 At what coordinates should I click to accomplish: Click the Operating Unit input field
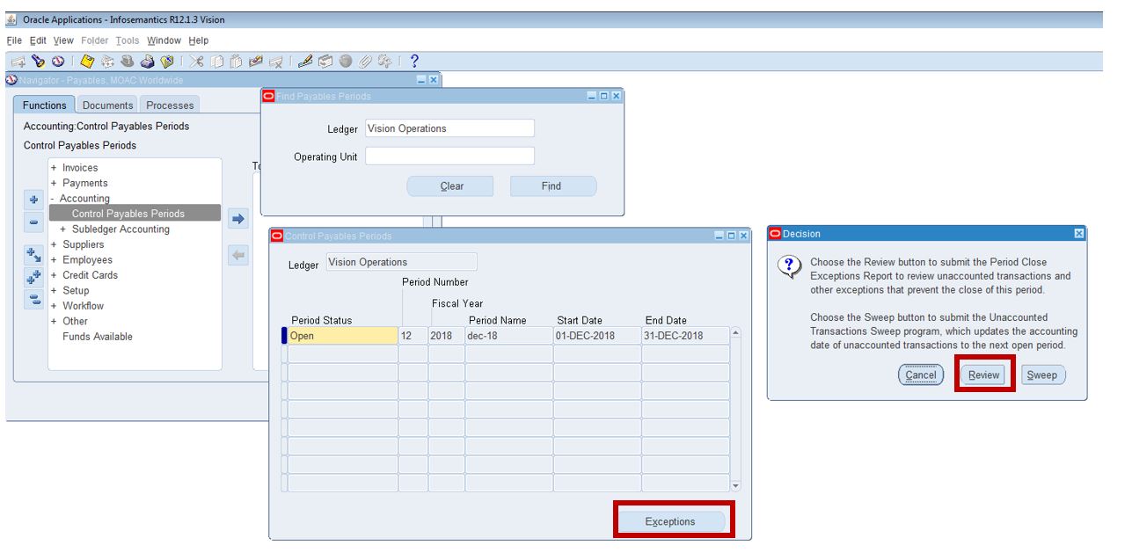click(x=449, y=156)
